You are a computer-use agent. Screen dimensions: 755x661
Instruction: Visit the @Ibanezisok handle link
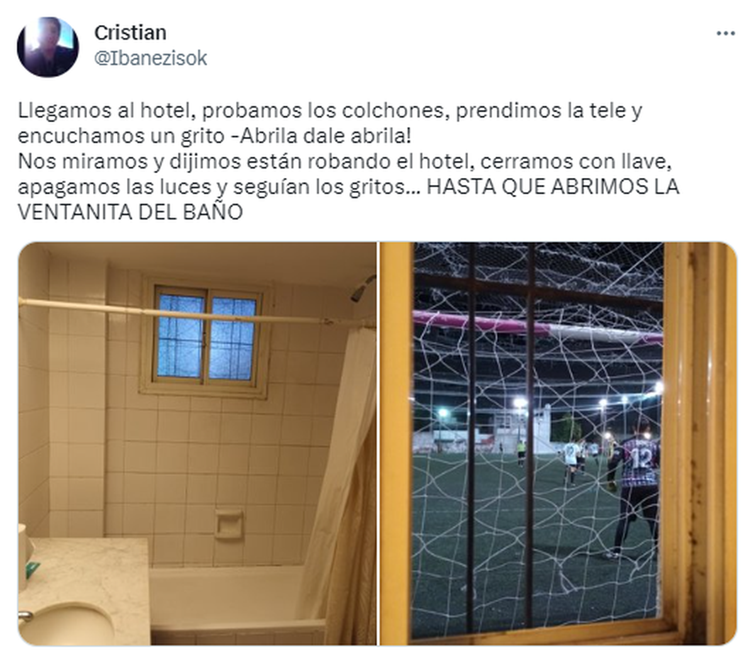coord(150,58)
